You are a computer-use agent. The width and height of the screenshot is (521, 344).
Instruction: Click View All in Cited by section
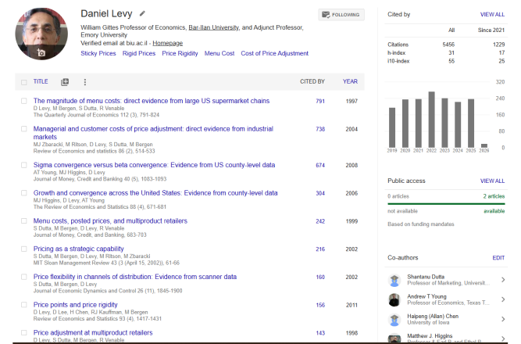tap(492, 14)
